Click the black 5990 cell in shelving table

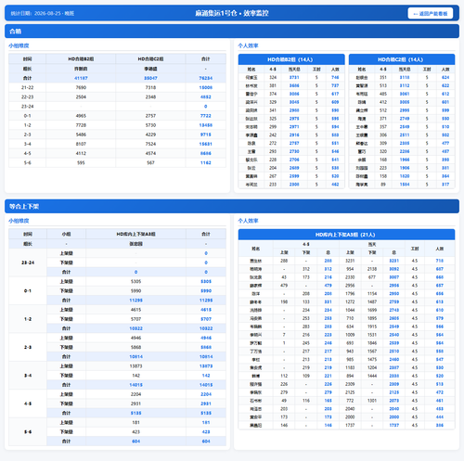tap(135, 291)
